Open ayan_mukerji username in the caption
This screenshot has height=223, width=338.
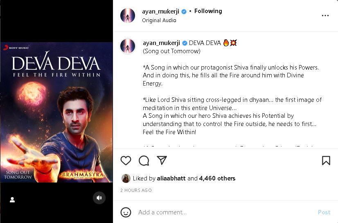tap(162, 43)
